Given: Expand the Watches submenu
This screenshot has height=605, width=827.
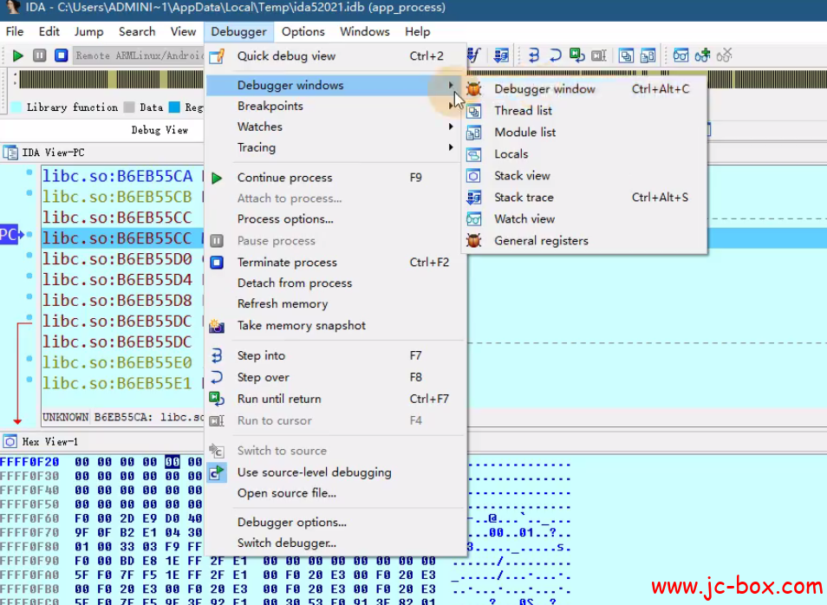Looking at the screenshot, I should click(260, 127).
